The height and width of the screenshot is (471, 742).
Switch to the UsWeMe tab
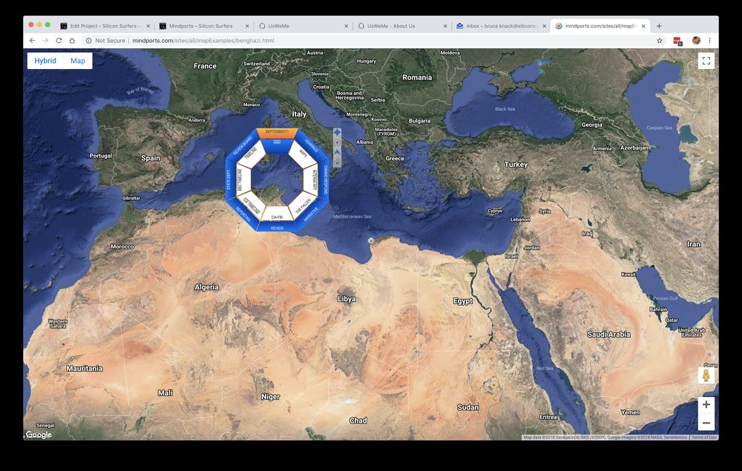coord(303,26)
